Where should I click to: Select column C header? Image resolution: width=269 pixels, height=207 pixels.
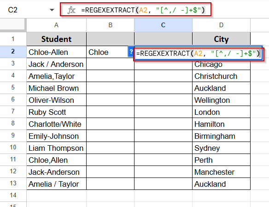click(163, 25)
